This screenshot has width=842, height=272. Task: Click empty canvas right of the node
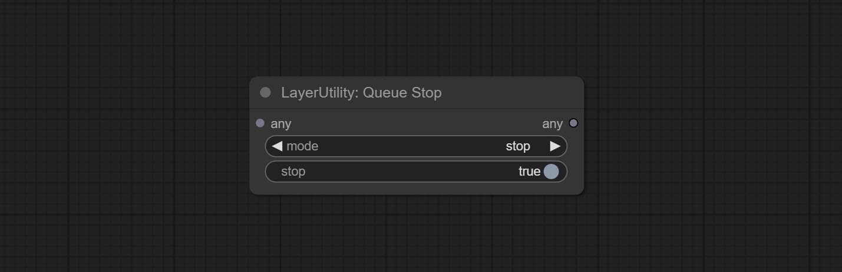point(707,135)
